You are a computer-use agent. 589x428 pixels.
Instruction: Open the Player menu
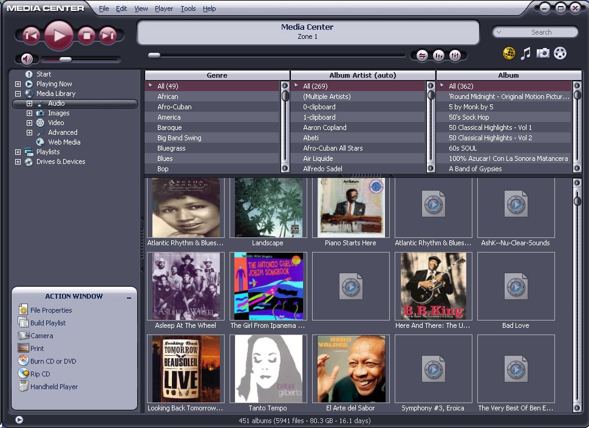164,8
